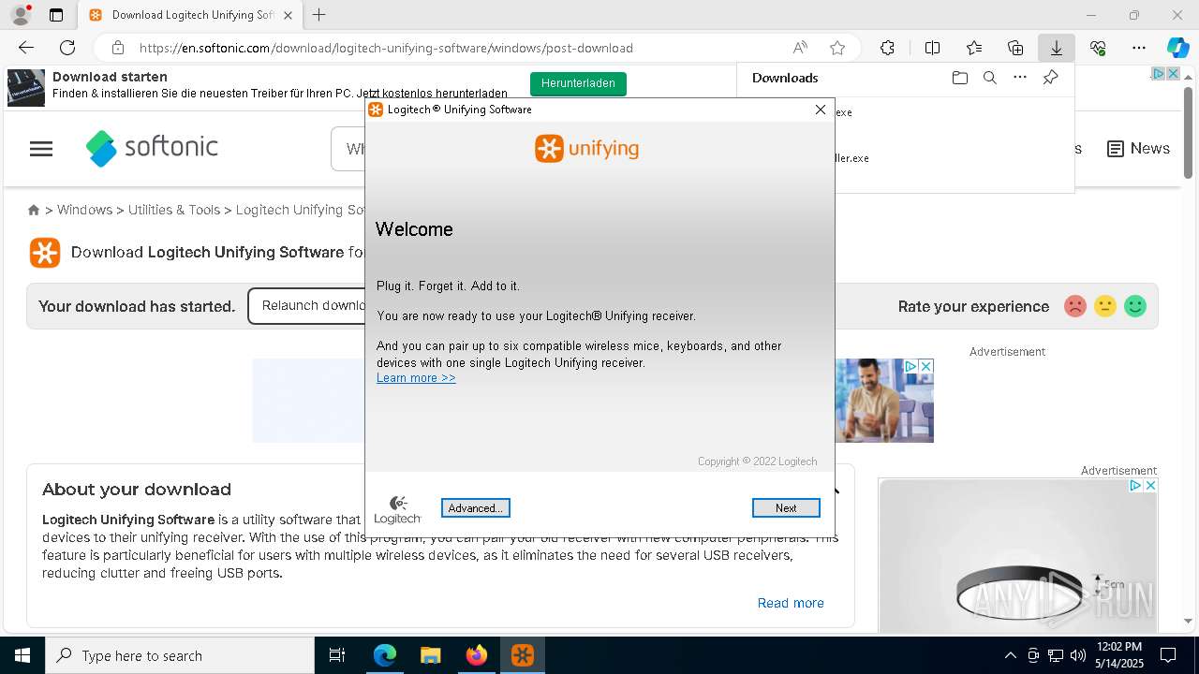The height and width of the screenshot is (674, 1199).
Task: Rate experience with red sad face
Action: (x=1075, y=306)
